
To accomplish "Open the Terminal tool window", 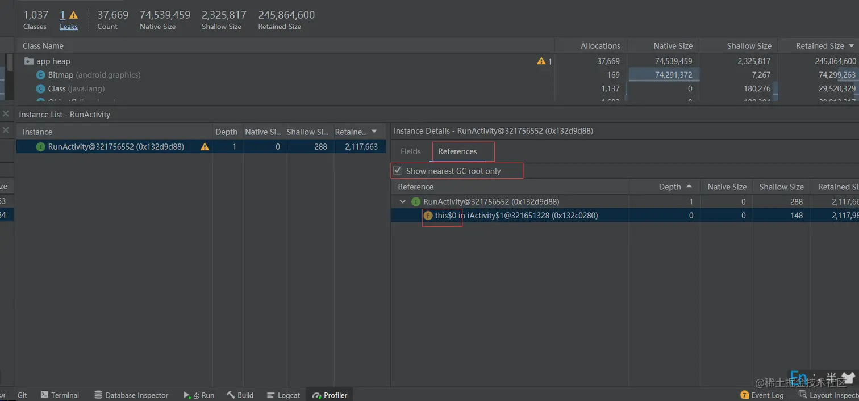I will click(x=59, y=395).
